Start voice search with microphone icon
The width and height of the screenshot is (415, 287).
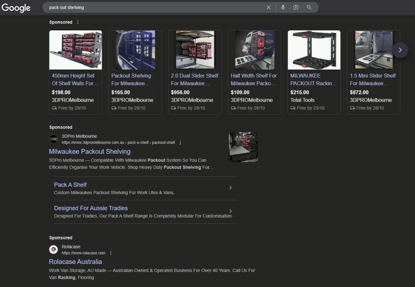[x=283, y=7]
